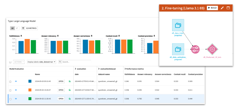Select the sft_data_validation_prepared folder node
238x109 pixels.
pos(178,49)
